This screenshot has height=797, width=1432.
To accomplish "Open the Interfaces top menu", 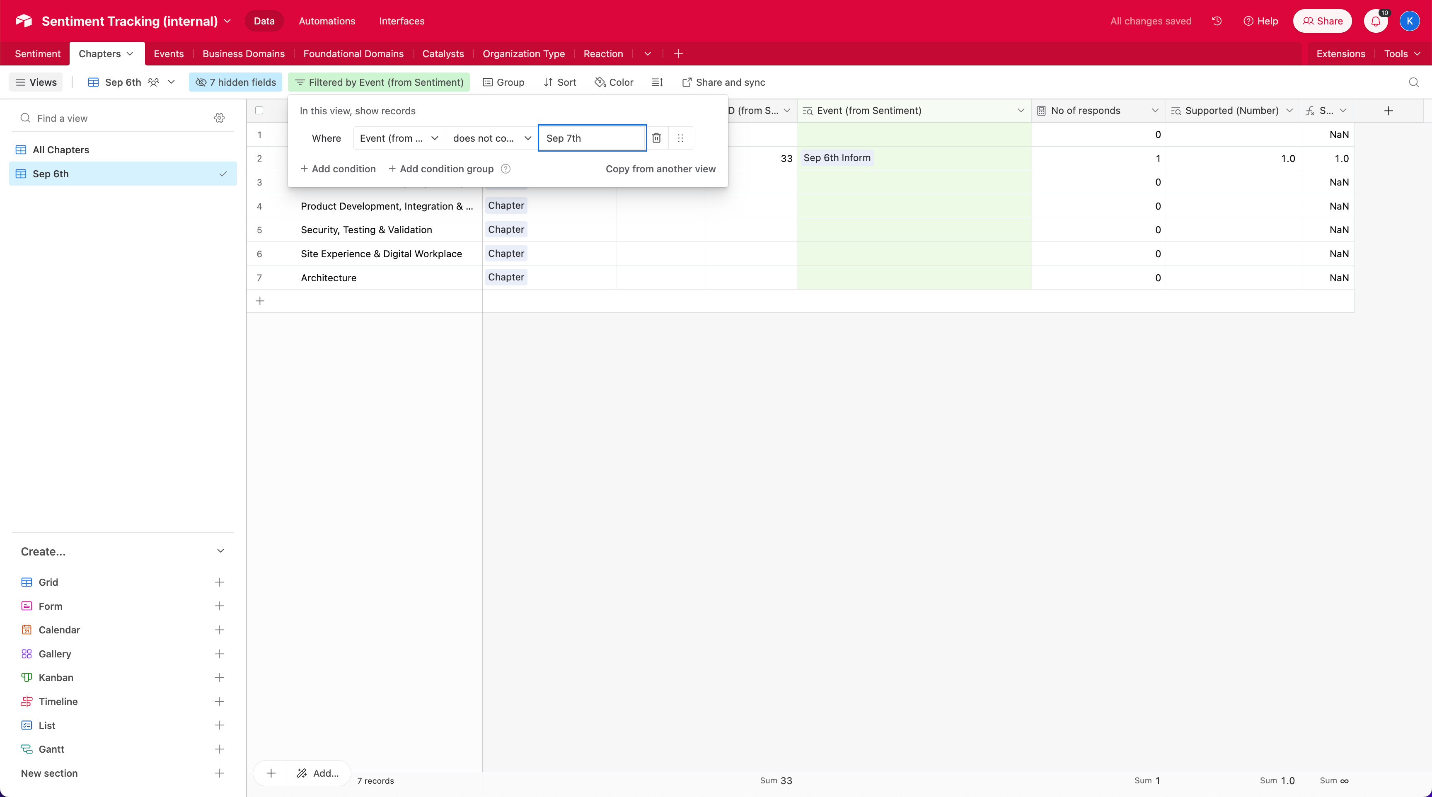I will coord(402,21).
